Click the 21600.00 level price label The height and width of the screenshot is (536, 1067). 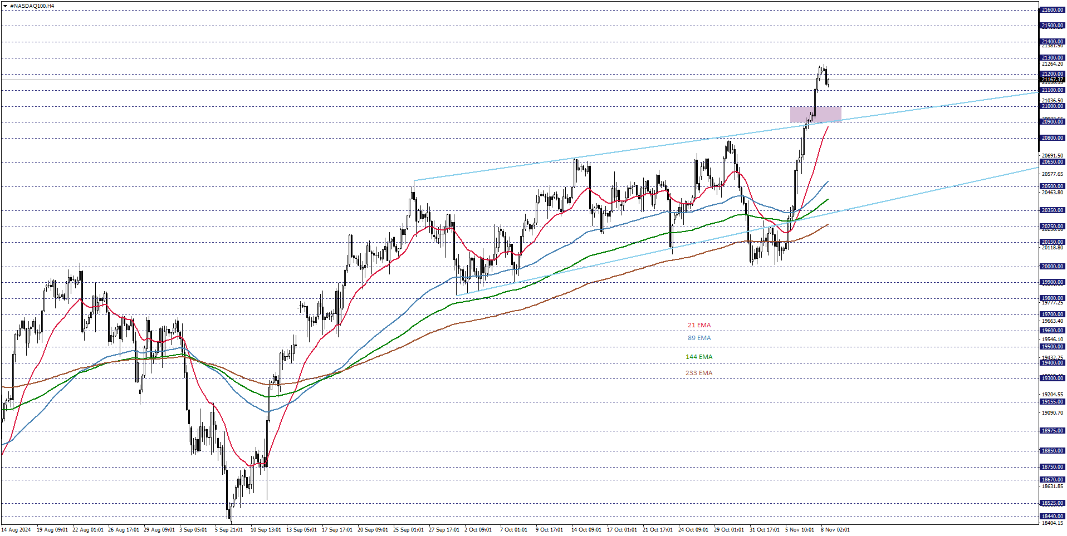click(1052, 10)
